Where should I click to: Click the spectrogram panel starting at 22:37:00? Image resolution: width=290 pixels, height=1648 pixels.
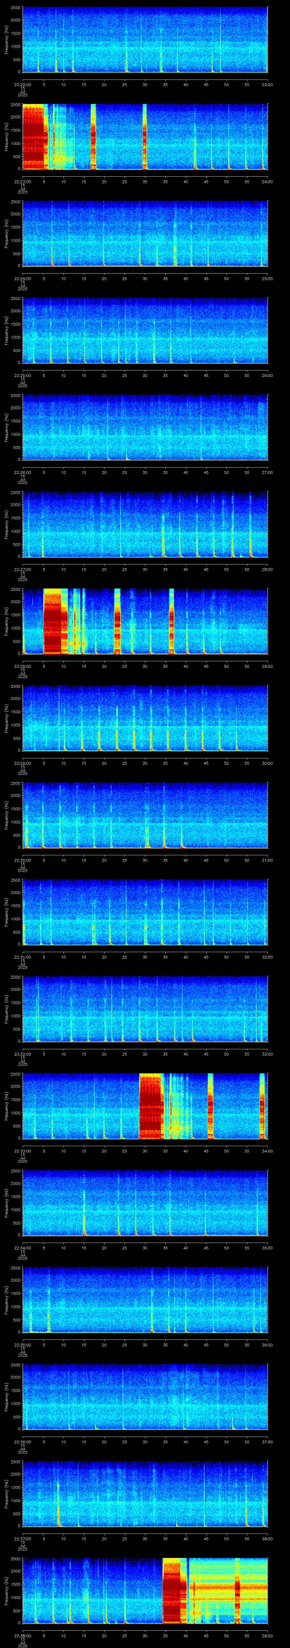click(145, 1494)
